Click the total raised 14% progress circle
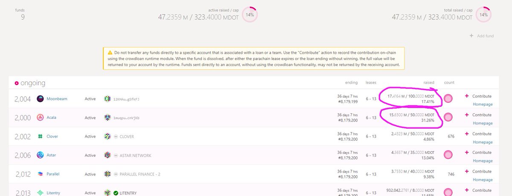Screen dimensions: 512x196 click(483, 14)
